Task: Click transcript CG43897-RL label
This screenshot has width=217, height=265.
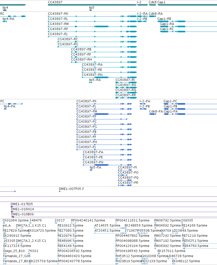Action: (x=58, y=19)
